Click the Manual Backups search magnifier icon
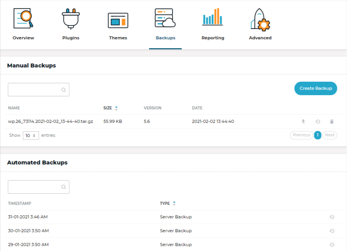347x251 pixels. 63,90
